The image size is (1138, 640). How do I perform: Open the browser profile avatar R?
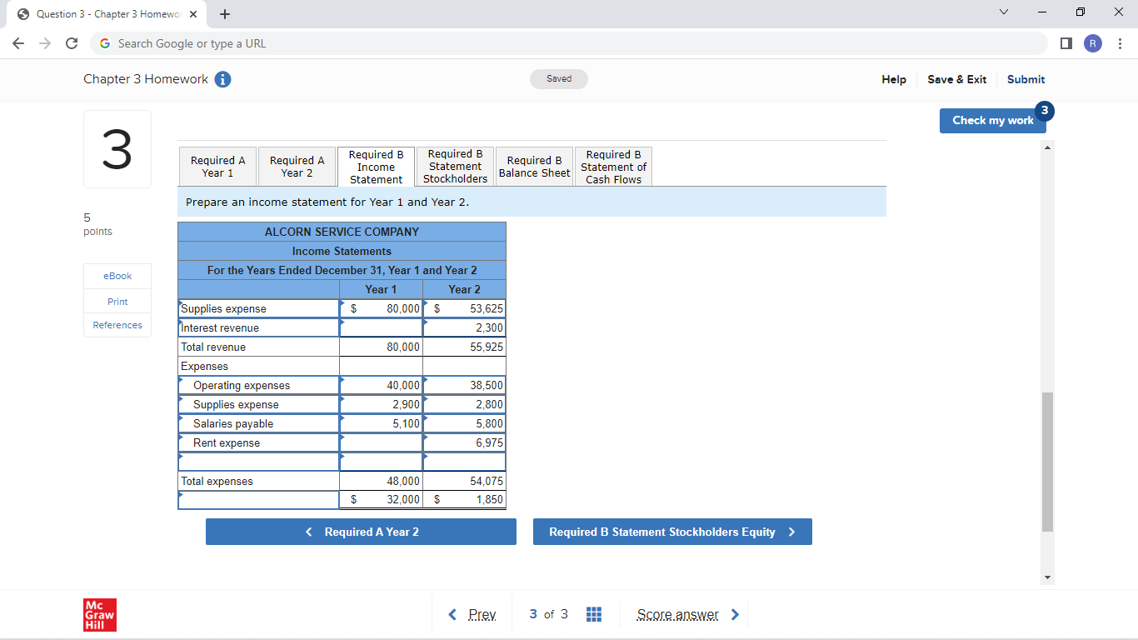[x=1093, y=43]
